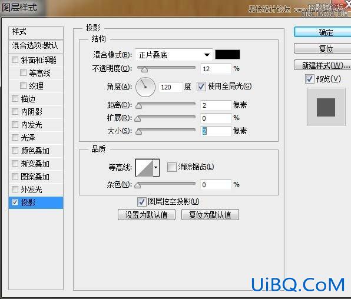Select the 内阴影 style entry label
Screen dimensions: 351x299
[32, 112]
